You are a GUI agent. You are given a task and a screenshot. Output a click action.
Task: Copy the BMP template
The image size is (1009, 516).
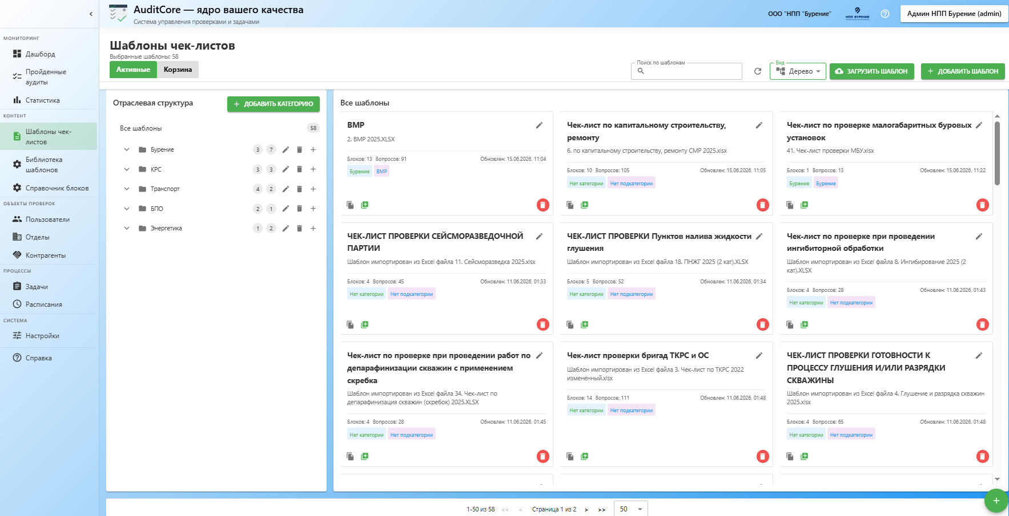tap(350, 205)
